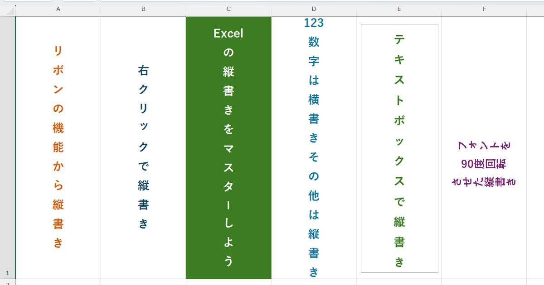Select entire column D via header
Viewport: 544px width, 285px height.
click(x=314, y=9)
